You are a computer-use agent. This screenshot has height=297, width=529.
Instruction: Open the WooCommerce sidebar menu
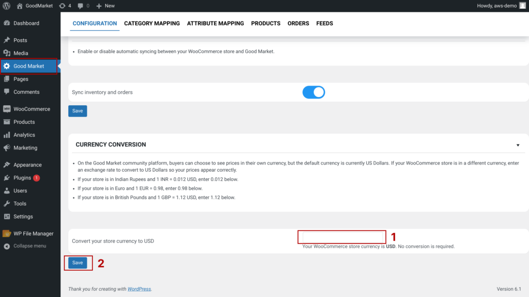32,109
